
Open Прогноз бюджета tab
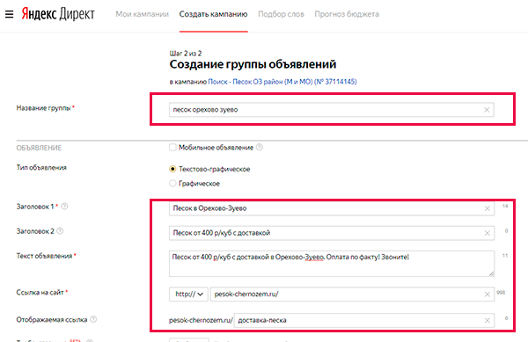pos(347,14)
